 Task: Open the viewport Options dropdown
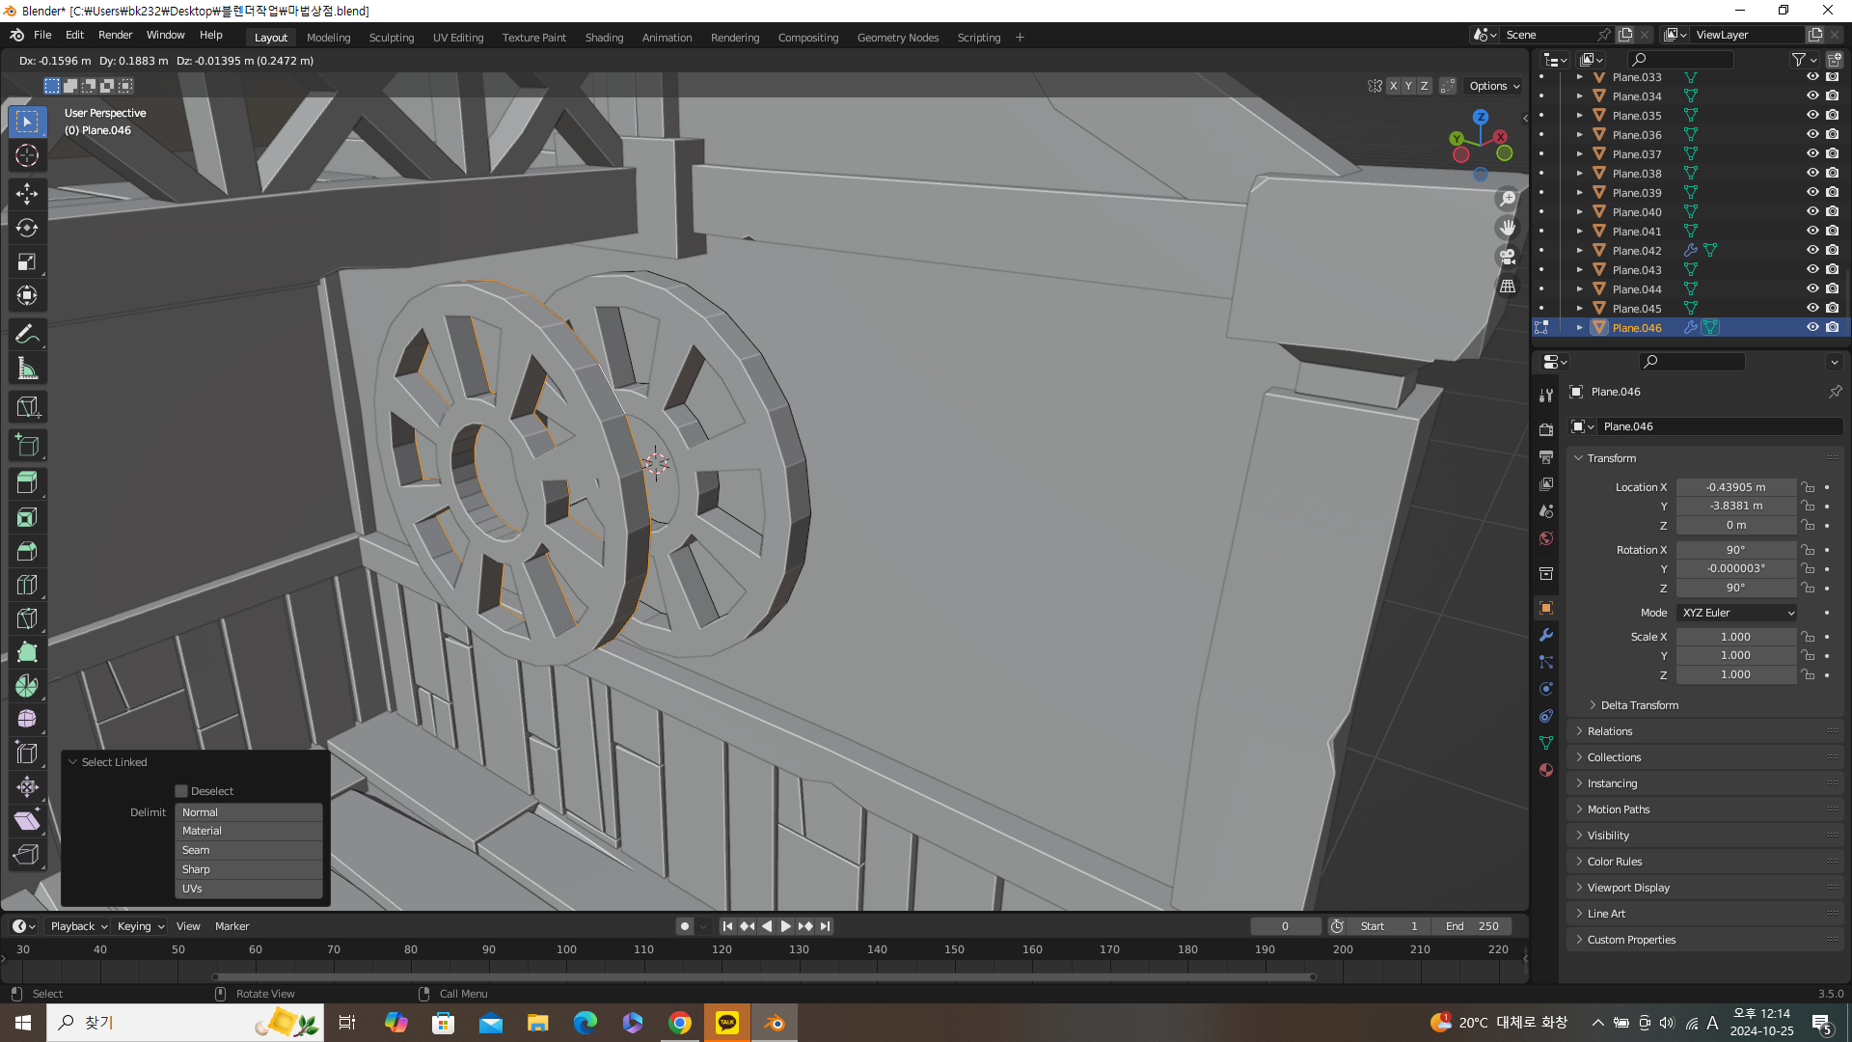[1494, 86]
